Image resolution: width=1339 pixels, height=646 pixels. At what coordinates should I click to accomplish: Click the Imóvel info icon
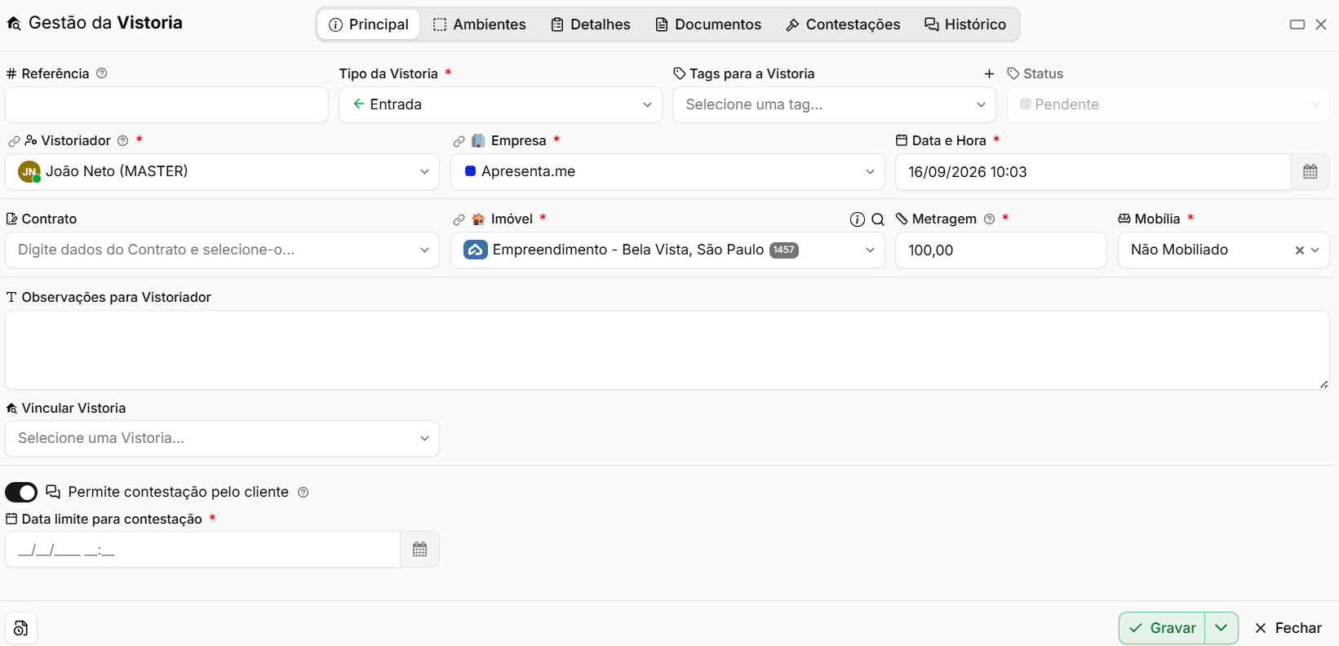(857, 219)
